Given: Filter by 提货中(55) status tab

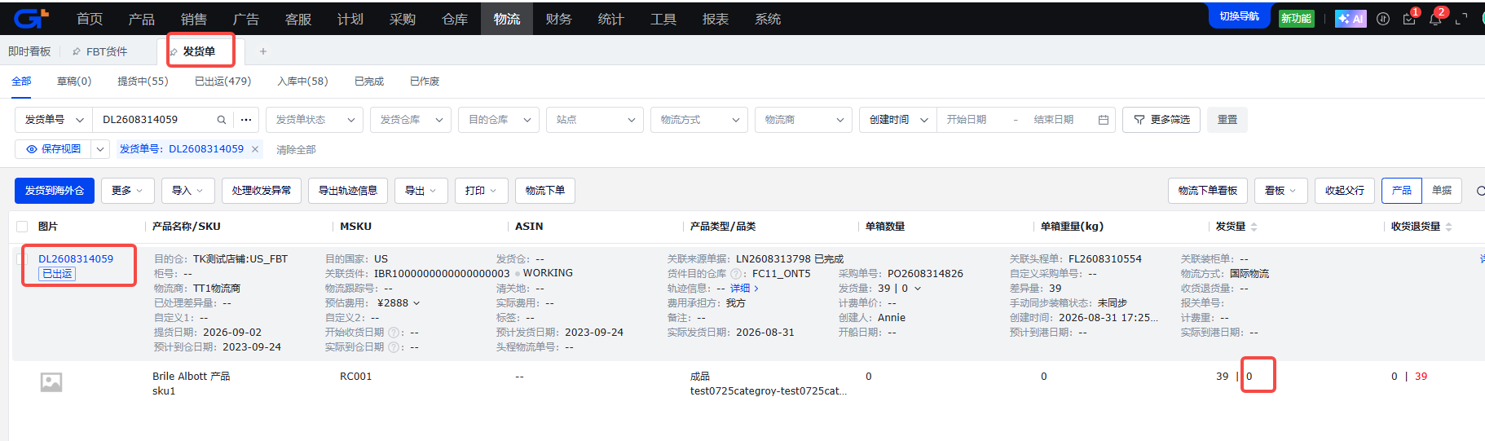Looking at the screenshot, I should (x=143, y=82).
